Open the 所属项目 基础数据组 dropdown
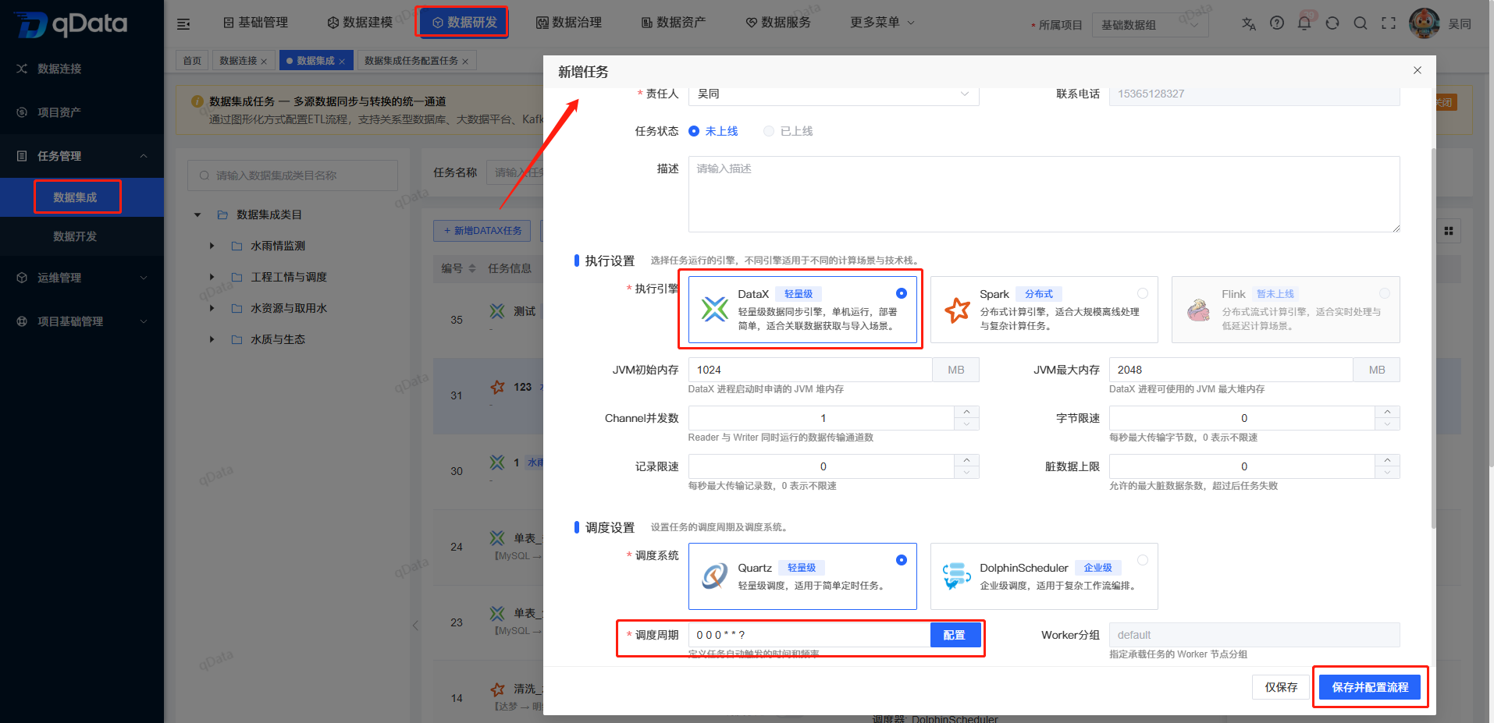Screen dimensions: 1494x723 1150,25
